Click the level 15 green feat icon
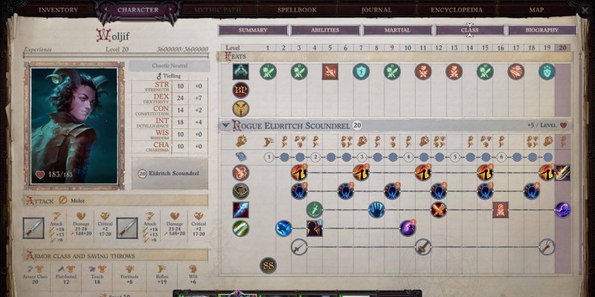Screen dimensions: 595x297 [x=485, y=71]
